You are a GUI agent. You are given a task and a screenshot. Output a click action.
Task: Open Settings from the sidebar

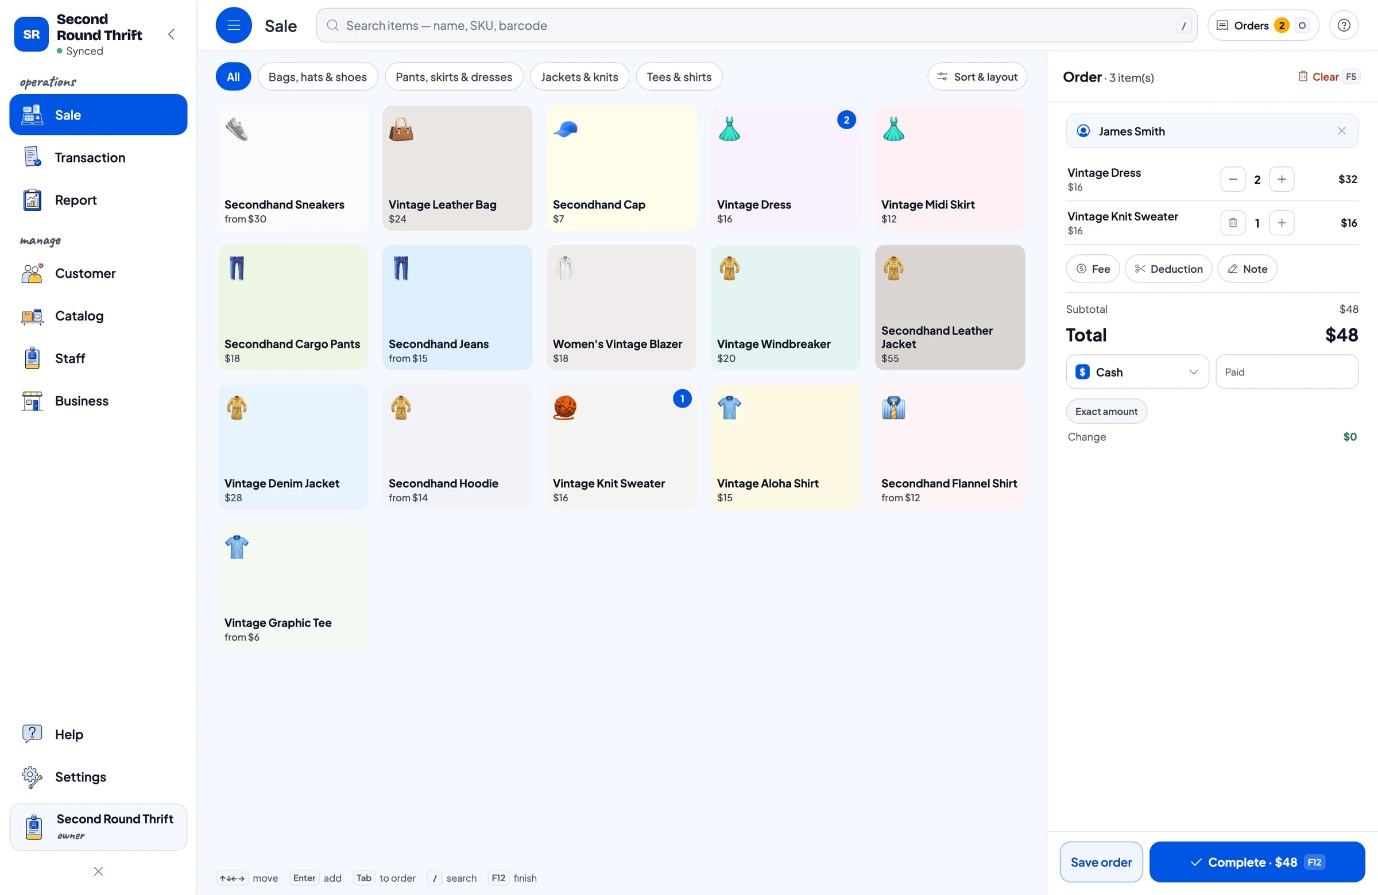[98, 776]
